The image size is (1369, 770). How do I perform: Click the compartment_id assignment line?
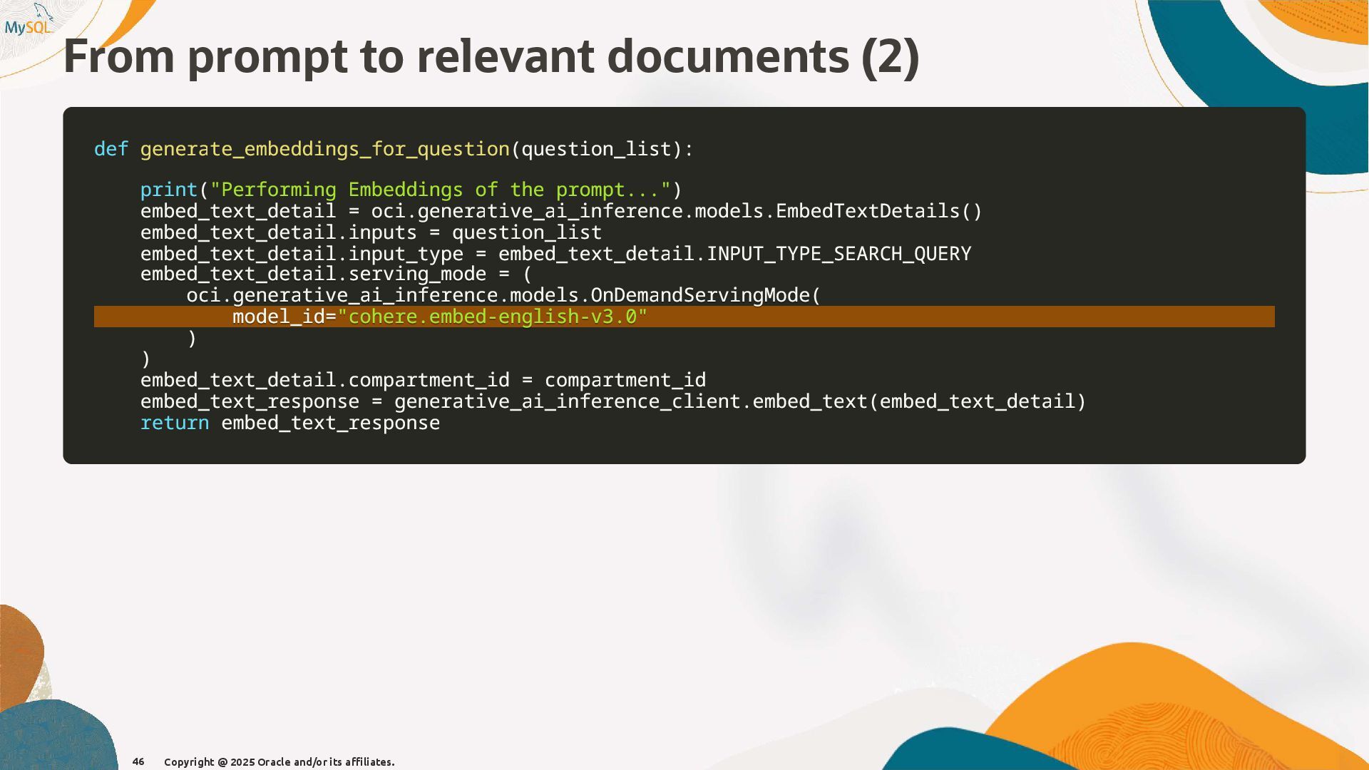tap(423, 380)
